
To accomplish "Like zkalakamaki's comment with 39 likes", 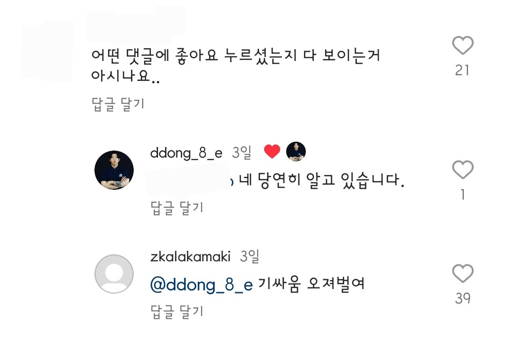I will pyautogui.click(x=462, y=273).
